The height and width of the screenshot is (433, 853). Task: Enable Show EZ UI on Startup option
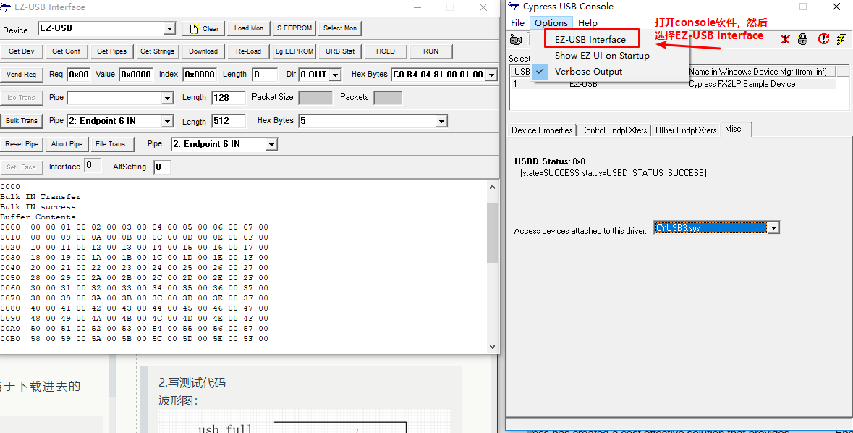(x=602, y=56)
